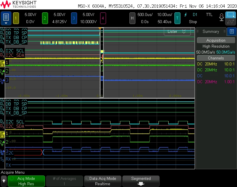This screenshot has width=237, height=187.
Task: Click the orange trigger position marker
Action: click(x=100, y=28)
